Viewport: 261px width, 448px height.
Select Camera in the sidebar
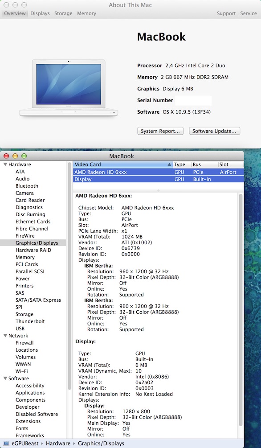24,193
